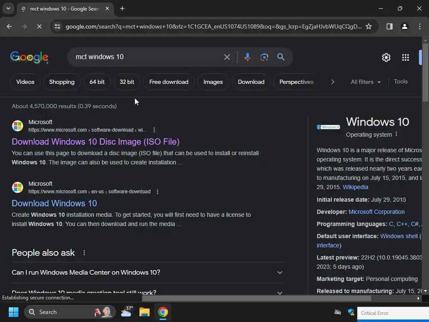Image resolution: width=429 pixels, height=322 pixels.
Task: Open Windows Start menu
Action: click(13, 312)
